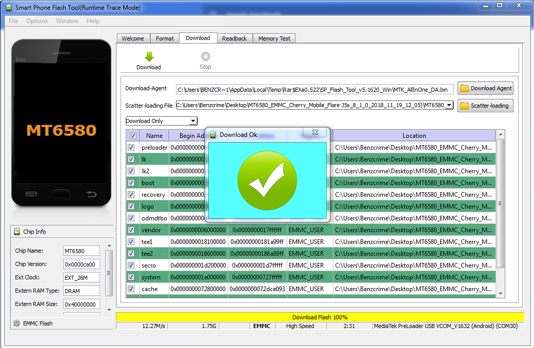Uncheck the secro partition checkbox

131,265
